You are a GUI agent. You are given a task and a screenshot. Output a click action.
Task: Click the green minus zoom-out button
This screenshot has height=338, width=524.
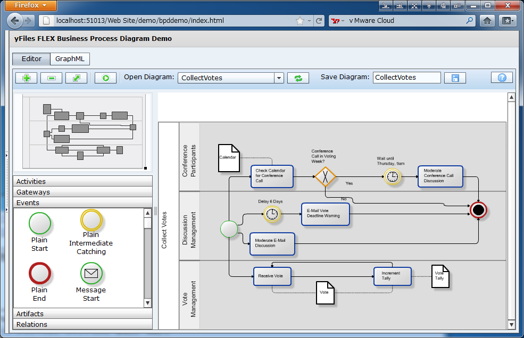[x=51, y=78]
